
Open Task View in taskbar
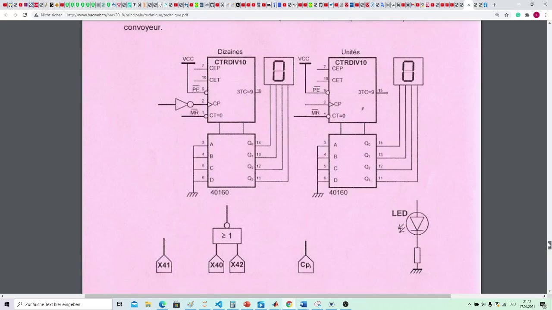pos(119,304)
